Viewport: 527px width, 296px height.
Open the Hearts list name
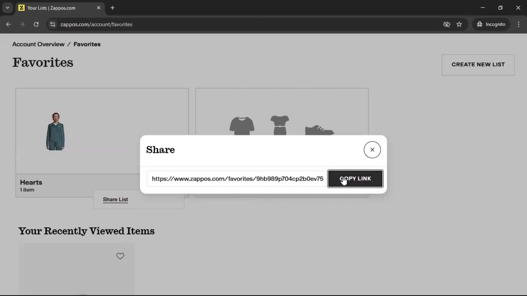(31, 182)
